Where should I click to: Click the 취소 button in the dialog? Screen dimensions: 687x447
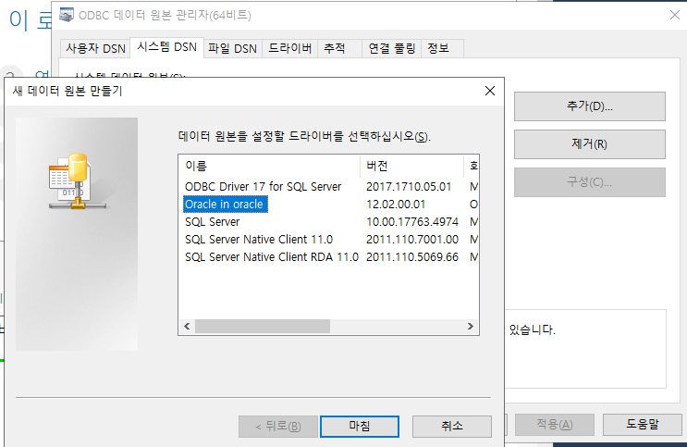click(x=452, y=426)
